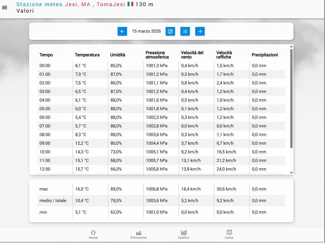
Task: Open the calendar date picker
Action: [170, 31]
